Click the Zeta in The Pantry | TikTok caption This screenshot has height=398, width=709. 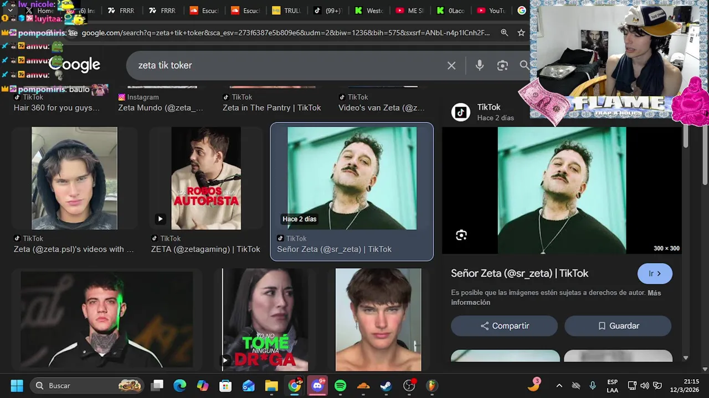click(x=271, y=108)
